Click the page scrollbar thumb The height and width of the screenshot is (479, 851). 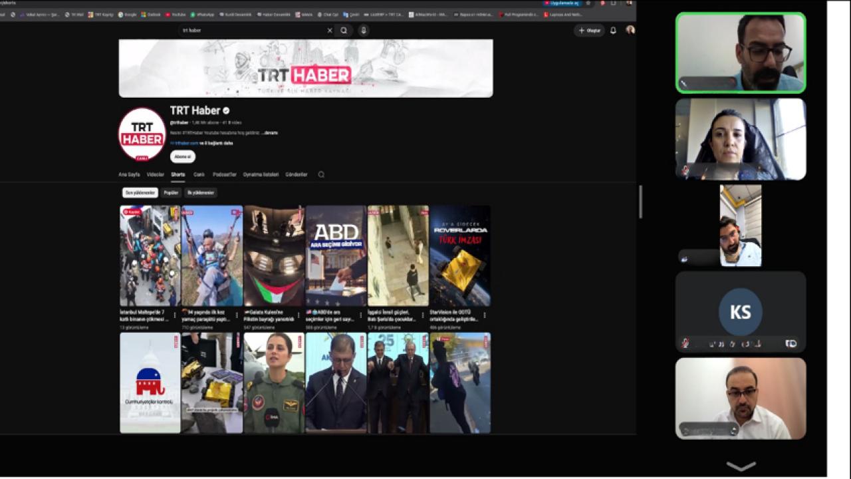point(641,202)
